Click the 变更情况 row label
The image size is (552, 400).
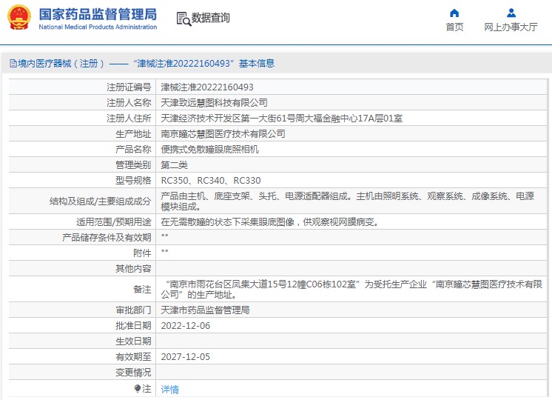pos(133,372)
